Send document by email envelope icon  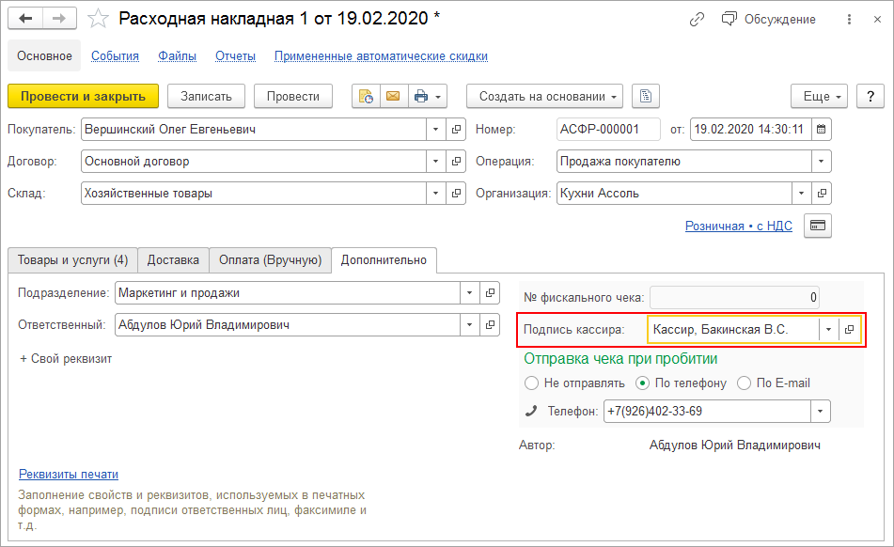393,96
